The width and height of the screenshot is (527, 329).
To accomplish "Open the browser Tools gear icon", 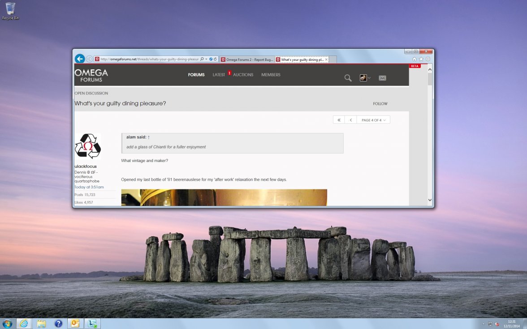I will (427, 59).
